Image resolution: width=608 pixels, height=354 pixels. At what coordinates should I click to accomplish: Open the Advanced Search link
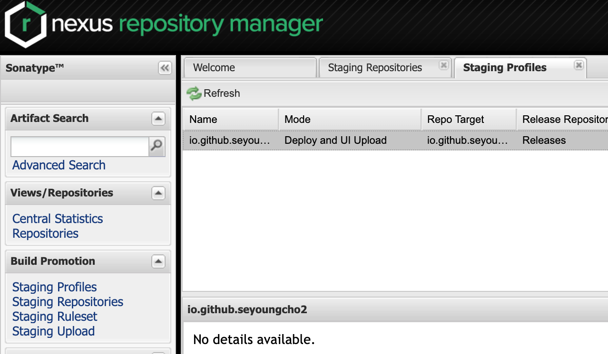coord(59,165)
